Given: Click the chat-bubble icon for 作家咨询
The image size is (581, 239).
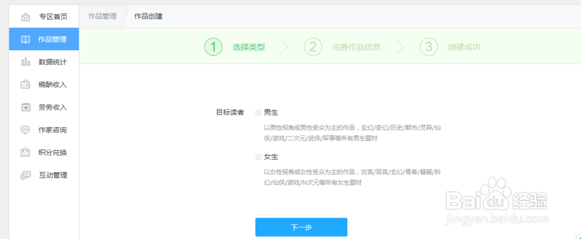Looking at the screenshot, I should pos(26,130).
